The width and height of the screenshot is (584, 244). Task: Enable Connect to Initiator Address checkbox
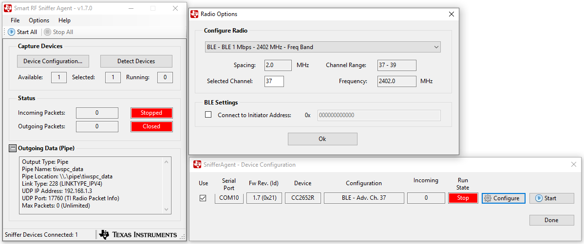(208, 115)
